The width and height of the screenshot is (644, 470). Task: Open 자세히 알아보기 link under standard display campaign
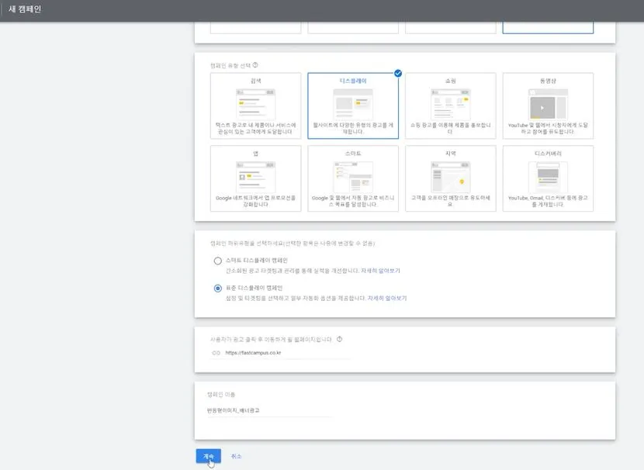coord(387,298)
